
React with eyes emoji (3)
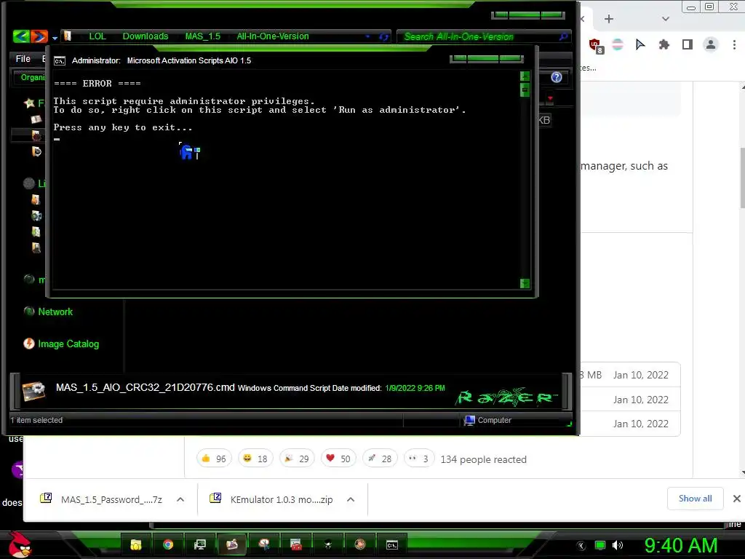(418, 459)
